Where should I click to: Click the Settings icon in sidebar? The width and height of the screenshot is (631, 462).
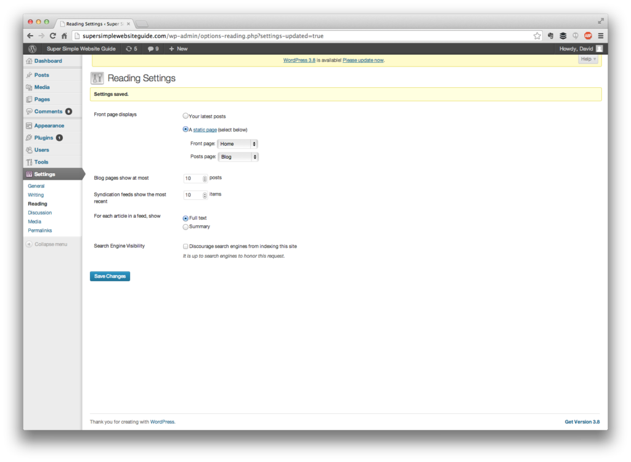point(29,174)
